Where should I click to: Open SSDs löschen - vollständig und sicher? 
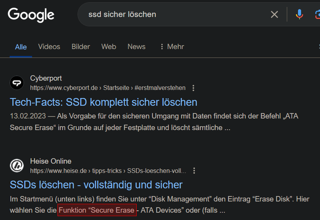pos(96,185)
